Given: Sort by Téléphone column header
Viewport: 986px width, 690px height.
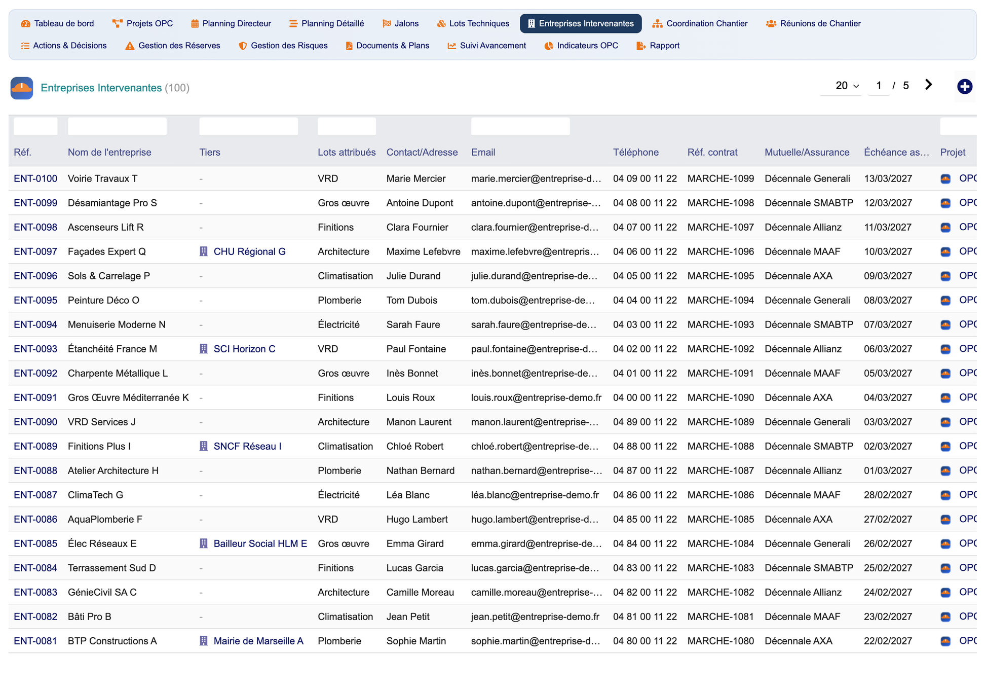Looking at the screenshot, I should pyautogui.click(x=636, y=153).
